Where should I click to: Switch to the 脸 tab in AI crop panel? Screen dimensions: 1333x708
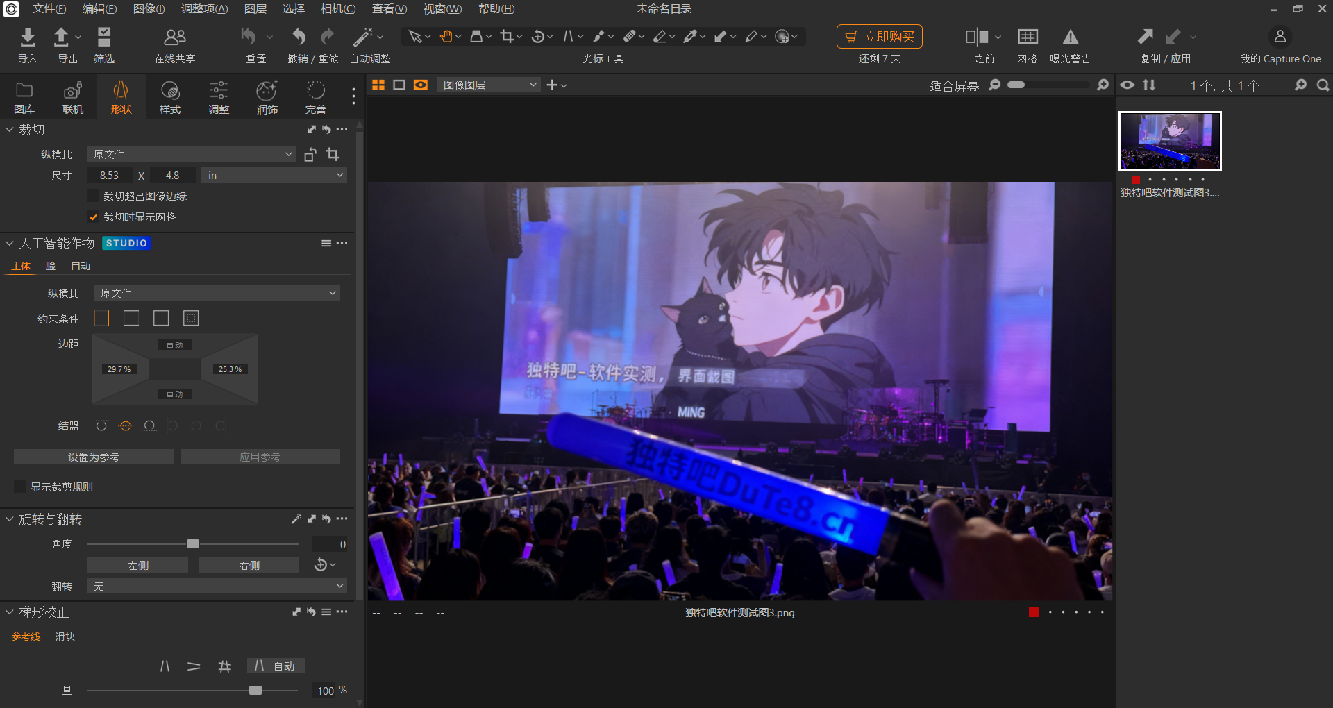tap(49, 266)
